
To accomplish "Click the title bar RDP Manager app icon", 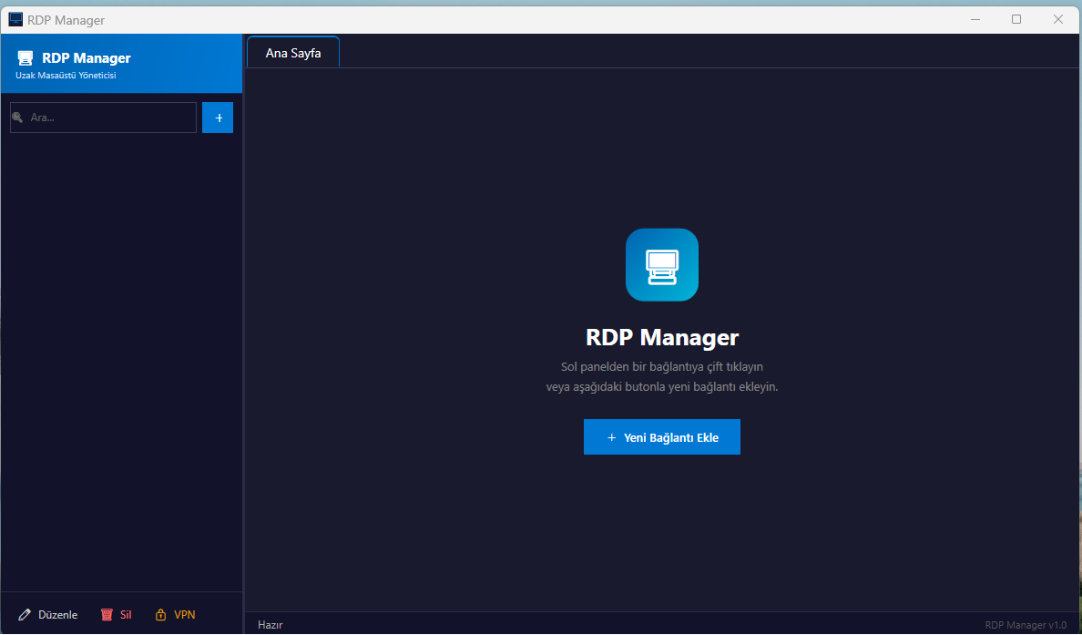I will pos(15,19).
